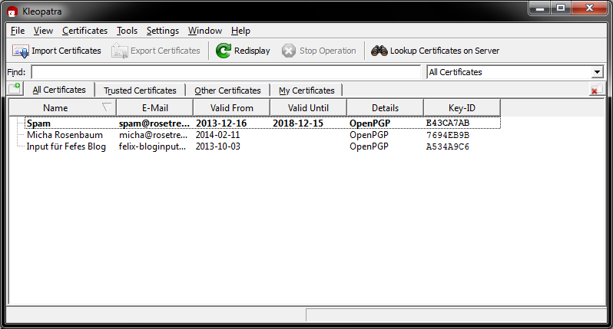613x329 pixels.
Task: Switch to the Other Certificates tab
Action: [227, 90]
